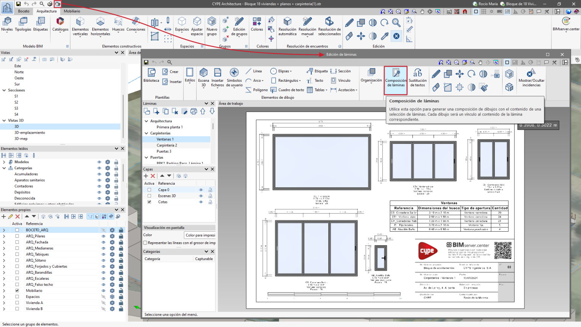The image size is (581, 327).
Task: Enable Representar las líneas con el grosor checkbox
Action: point(145,243)
